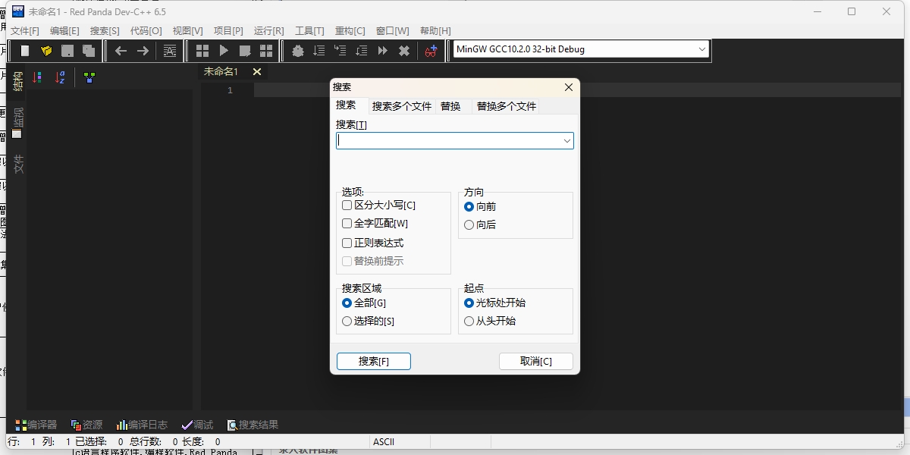The image size is (910, 455).
Task: Click the sort by type icon in structure panel
Action: click(37, 77)
